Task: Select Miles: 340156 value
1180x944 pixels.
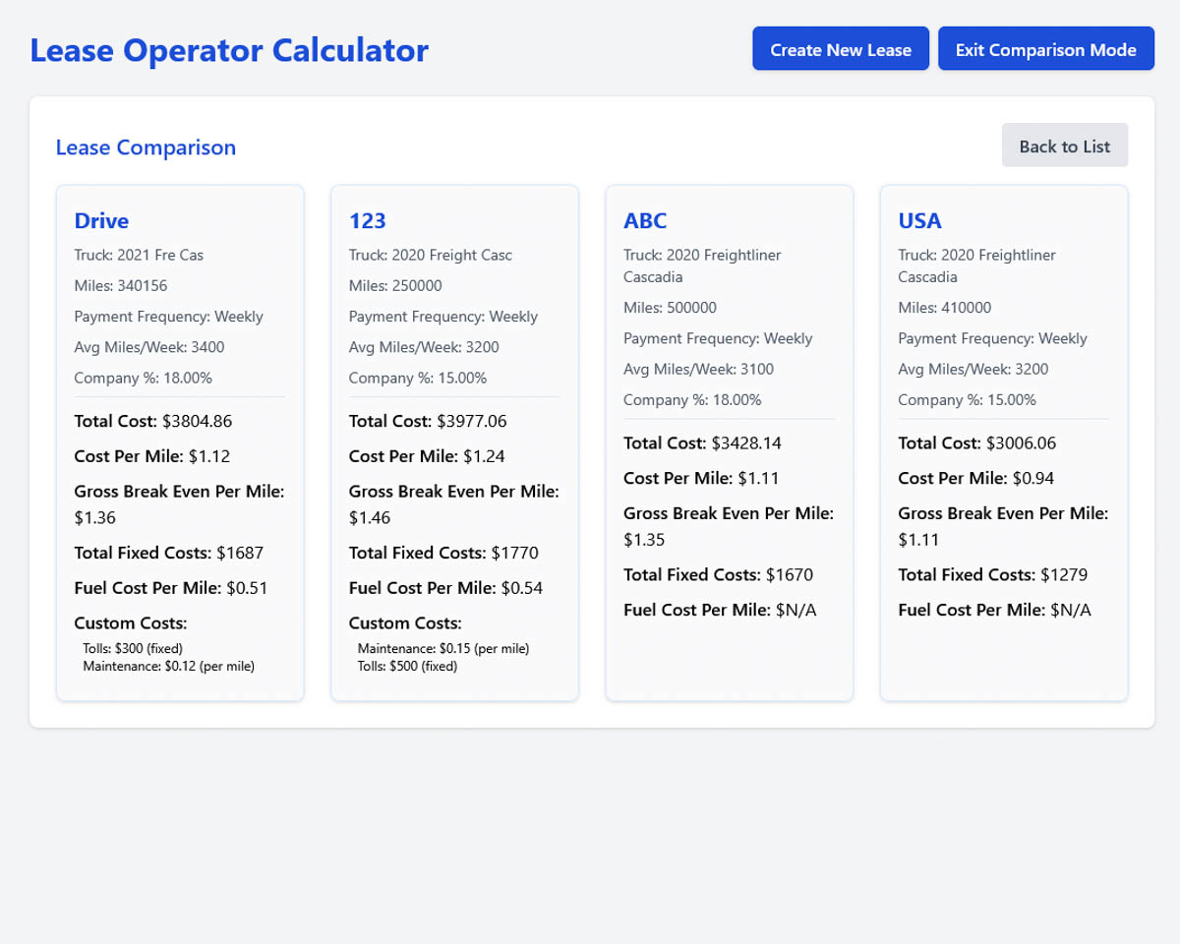Action: pyautogui.click(x=120, y=285)
